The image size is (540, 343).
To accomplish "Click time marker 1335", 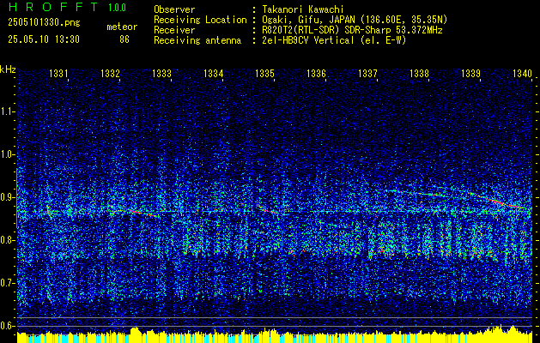I will [x=264, y=73].
